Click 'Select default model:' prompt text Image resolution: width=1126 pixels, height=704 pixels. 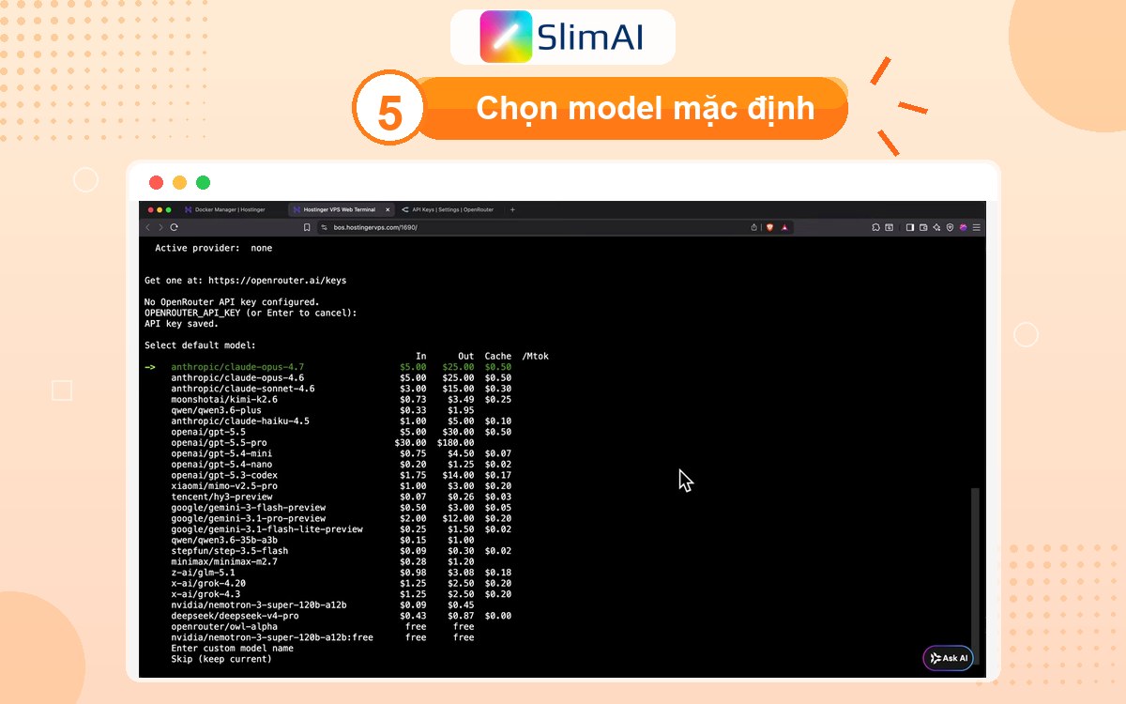(x=200, y=345)
